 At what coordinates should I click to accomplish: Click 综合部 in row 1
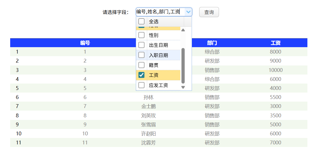[x=212, y=52]
